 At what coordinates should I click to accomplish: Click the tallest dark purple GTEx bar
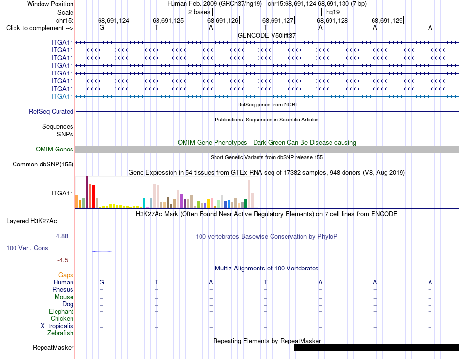(86, 192)
